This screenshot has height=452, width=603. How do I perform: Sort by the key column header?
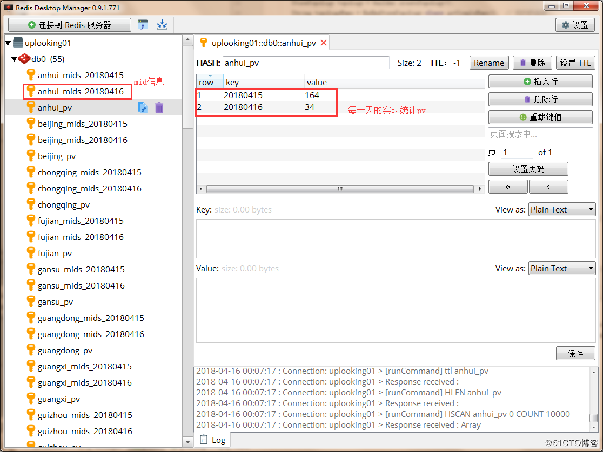coord(264,82)
